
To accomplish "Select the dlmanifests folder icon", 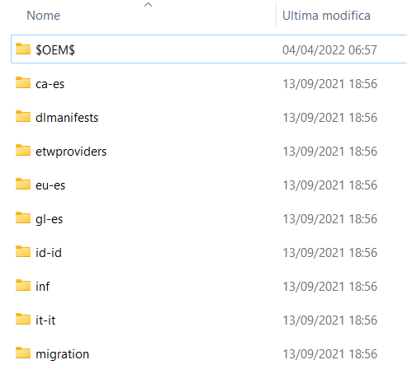I will (23, 116).
